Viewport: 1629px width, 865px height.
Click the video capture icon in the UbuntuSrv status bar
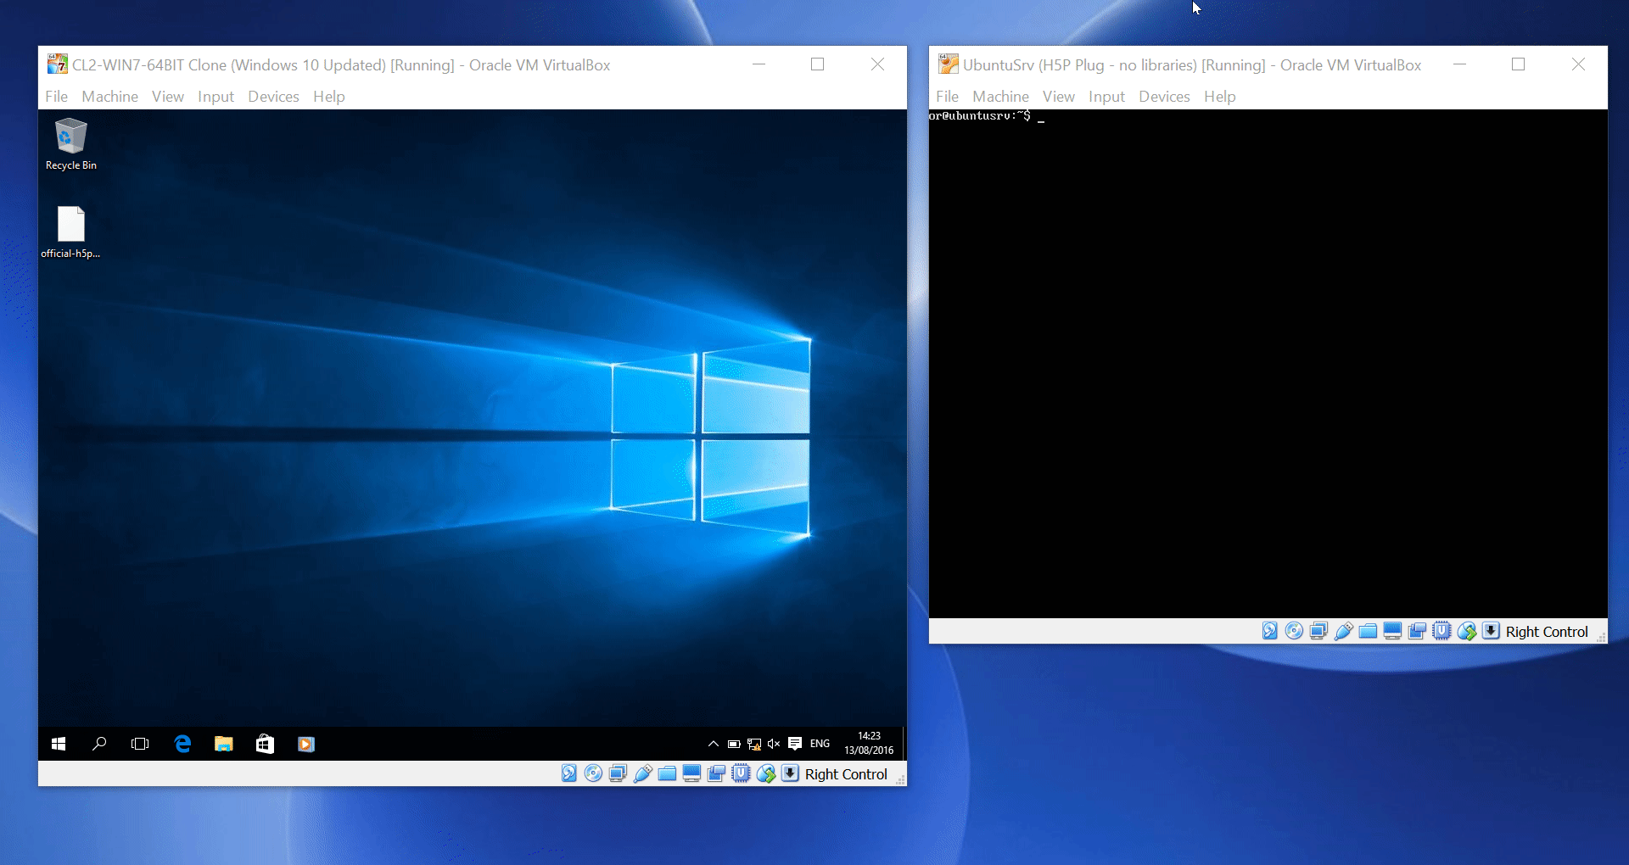click(x=1417, y=631)
